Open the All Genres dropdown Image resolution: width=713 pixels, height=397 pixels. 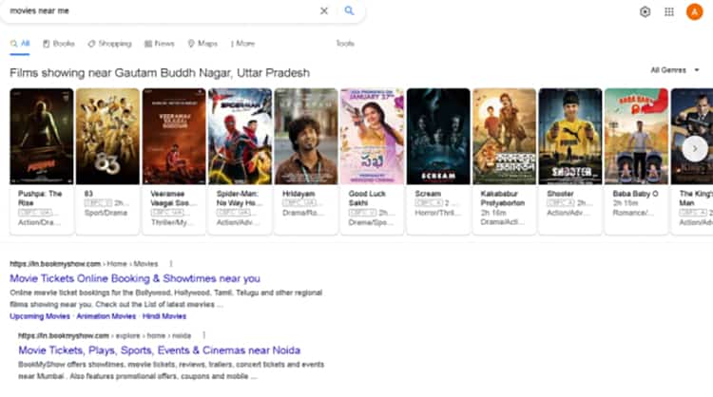(675, 70)
